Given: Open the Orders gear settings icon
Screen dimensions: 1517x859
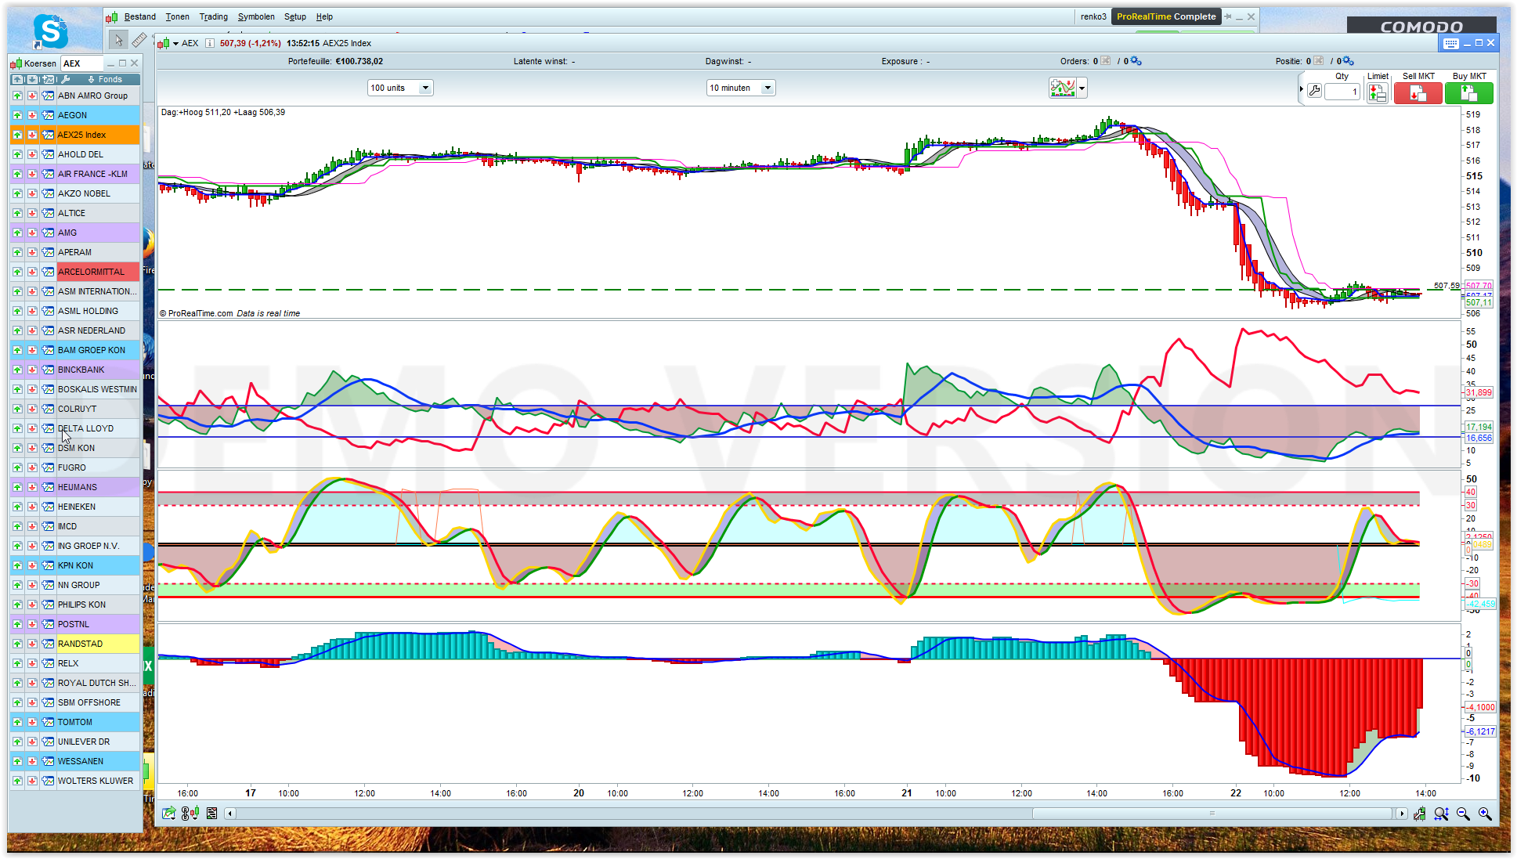Looking at the screenshot, I should click(x=1136, y=61).
